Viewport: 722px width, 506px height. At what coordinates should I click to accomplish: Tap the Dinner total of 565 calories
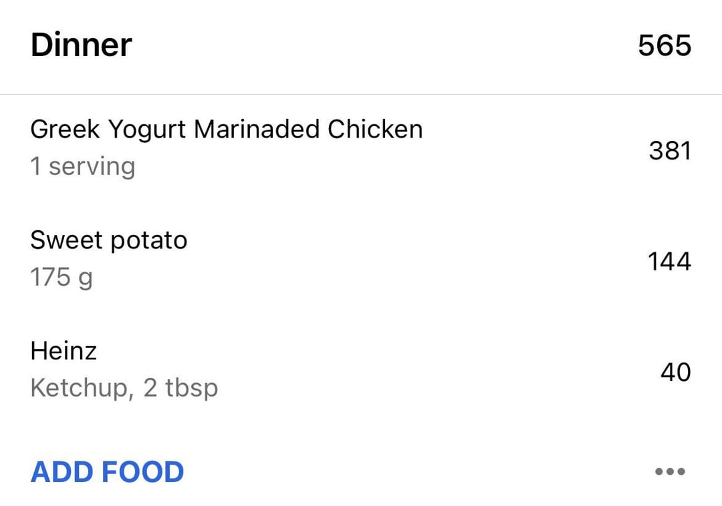(664, 46)
